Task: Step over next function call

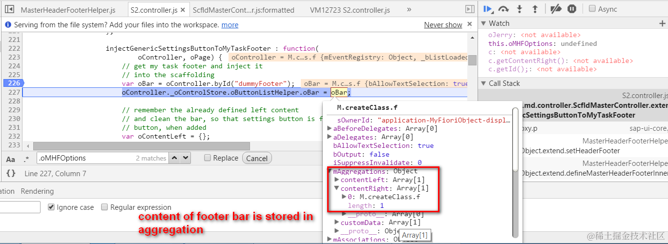Action: [503, 9]
